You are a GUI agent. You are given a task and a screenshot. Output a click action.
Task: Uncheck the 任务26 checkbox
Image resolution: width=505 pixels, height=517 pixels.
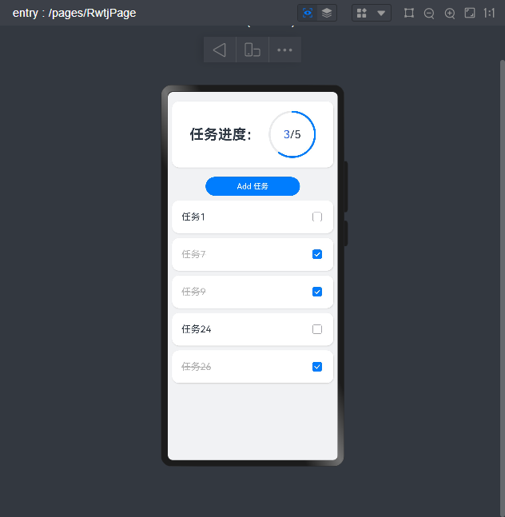pyautogui.click(x=317, y=367)
